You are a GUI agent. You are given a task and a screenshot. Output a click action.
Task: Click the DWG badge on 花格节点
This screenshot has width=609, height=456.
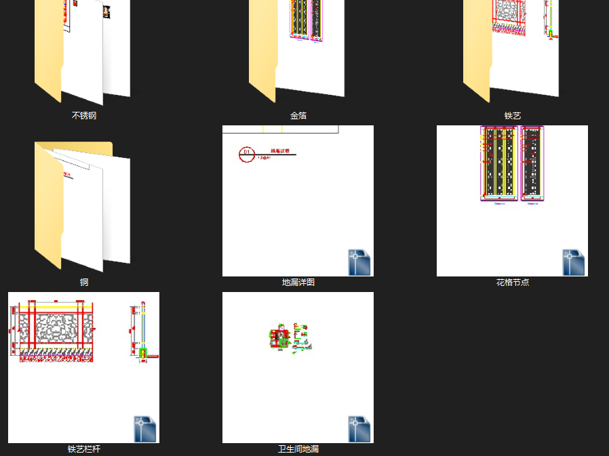pyautogui.click(x=574, y=262)
